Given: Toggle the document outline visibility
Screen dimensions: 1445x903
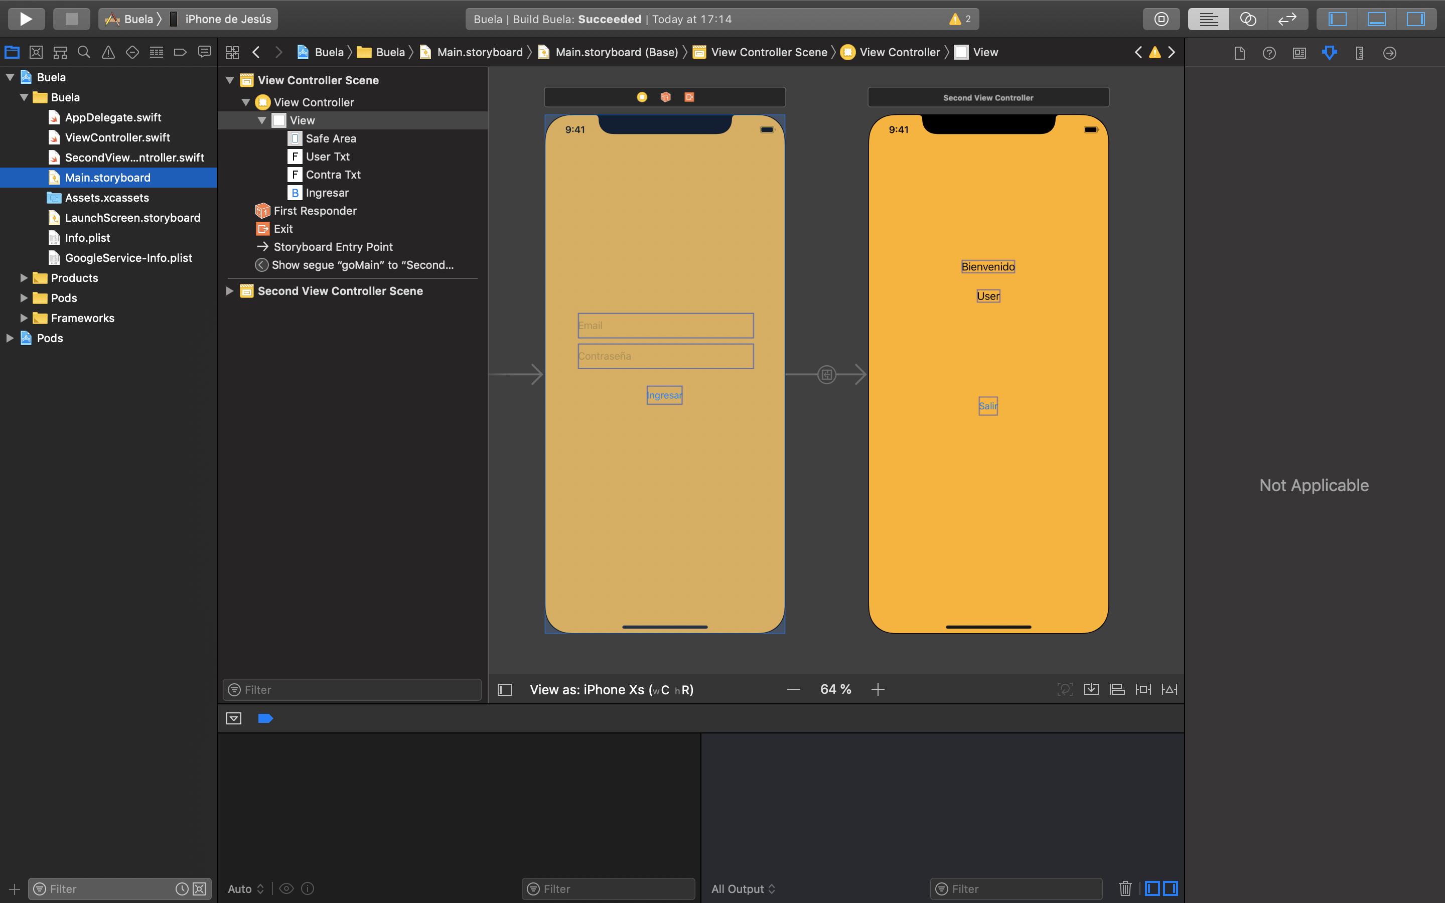Looking at the screenshot, I should pyautogui.click(x=505, y=690).
